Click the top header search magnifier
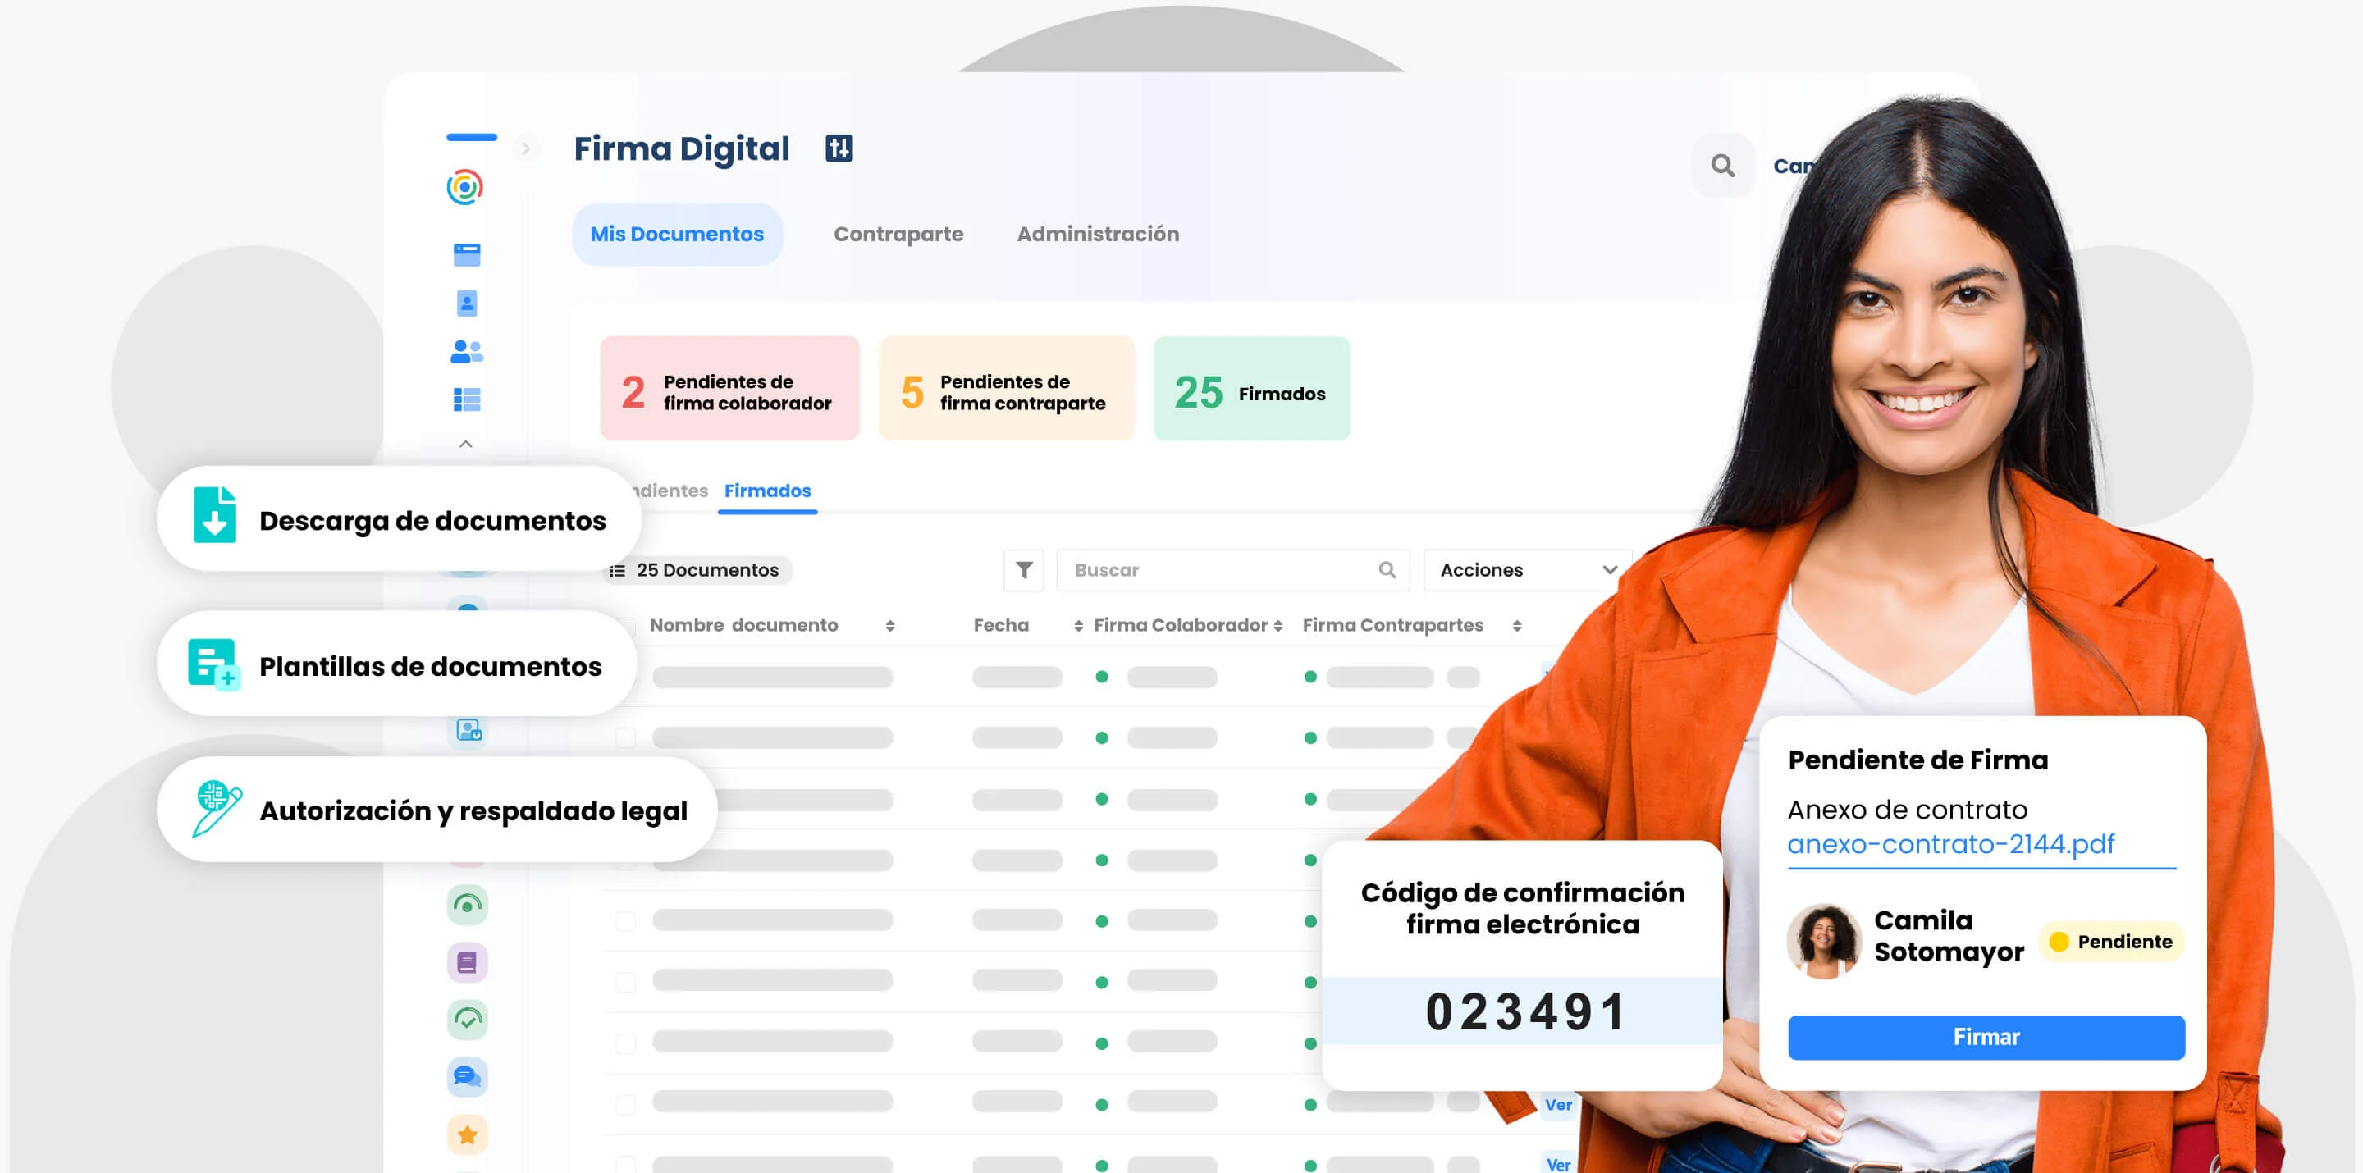 click(1723, 166)
